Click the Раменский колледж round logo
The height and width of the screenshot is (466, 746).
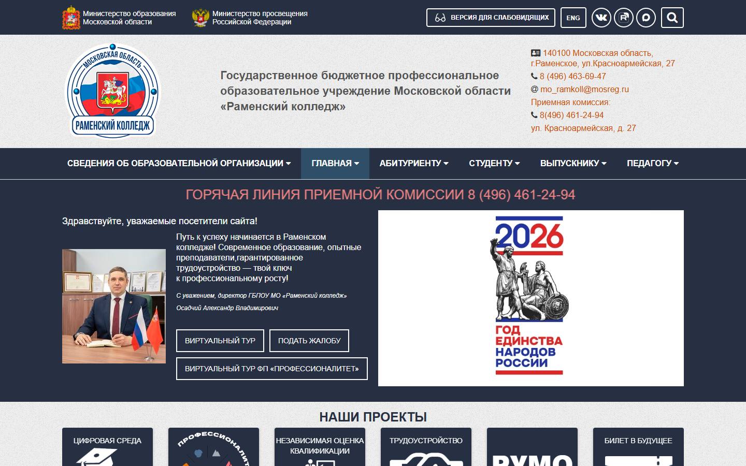point(112,91)
